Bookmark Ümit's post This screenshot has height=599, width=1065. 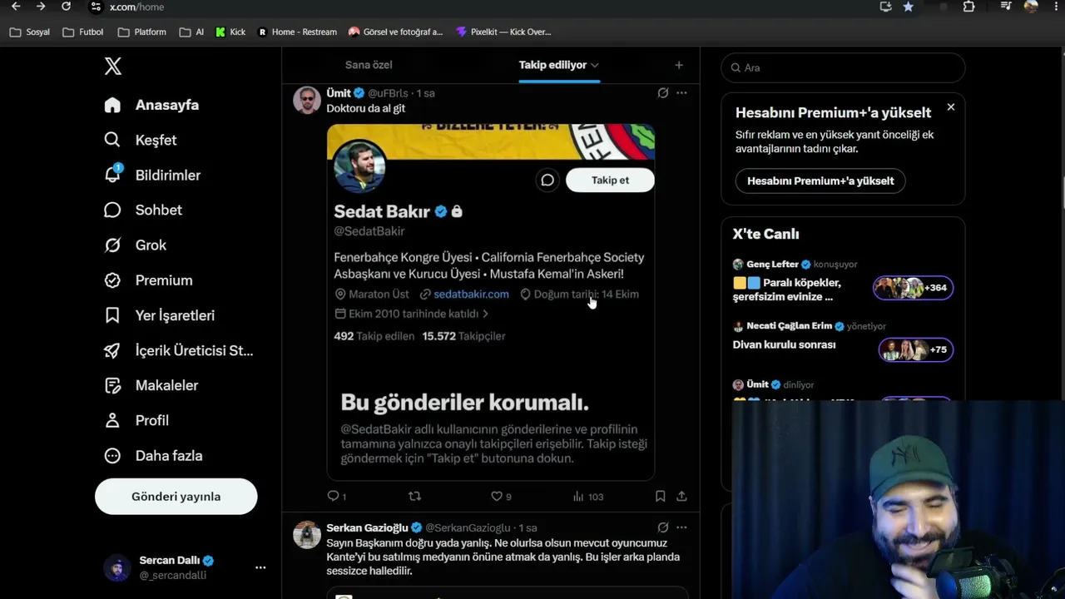[x=660, y=497]
